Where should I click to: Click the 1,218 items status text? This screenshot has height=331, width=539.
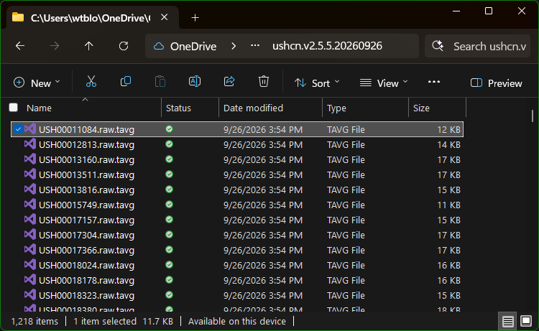pos(34,322)
